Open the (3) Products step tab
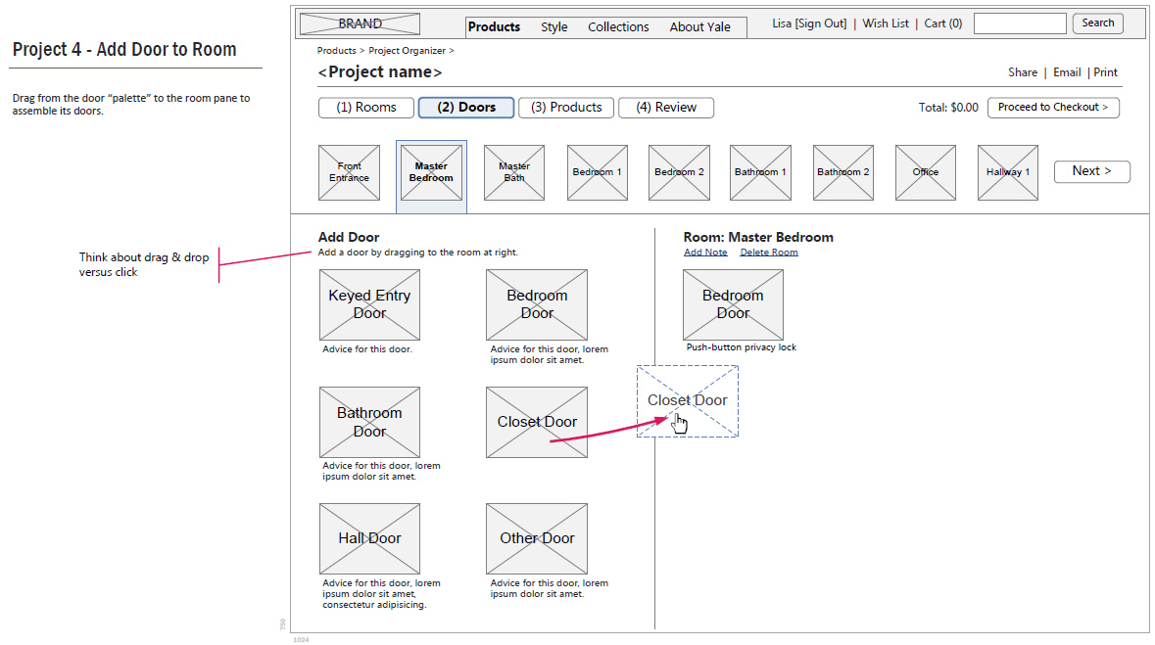The image size is (1155, 645). click(566, 108)
